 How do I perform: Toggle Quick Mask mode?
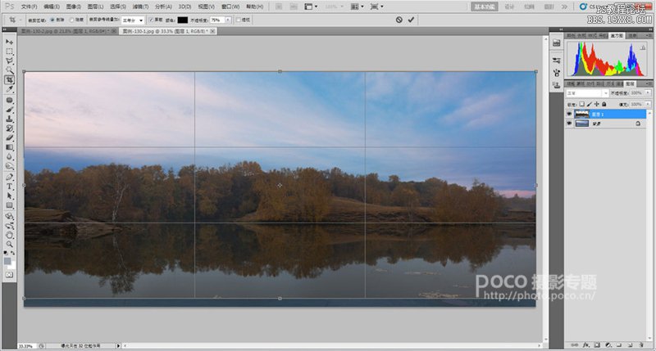9,275
